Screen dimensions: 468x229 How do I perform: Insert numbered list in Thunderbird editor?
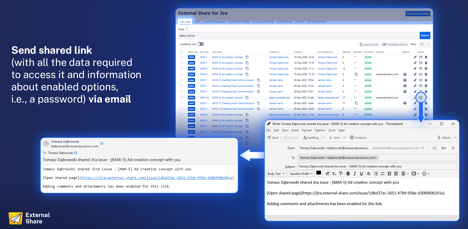tap(383, 174)
